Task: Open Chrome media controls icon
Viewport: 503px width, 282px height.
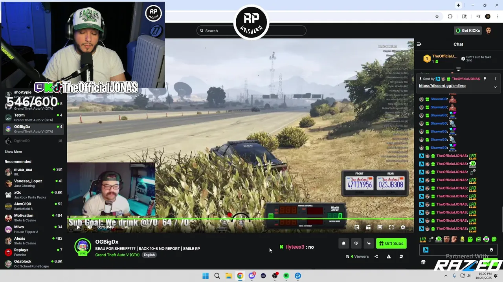Action: 478,16
